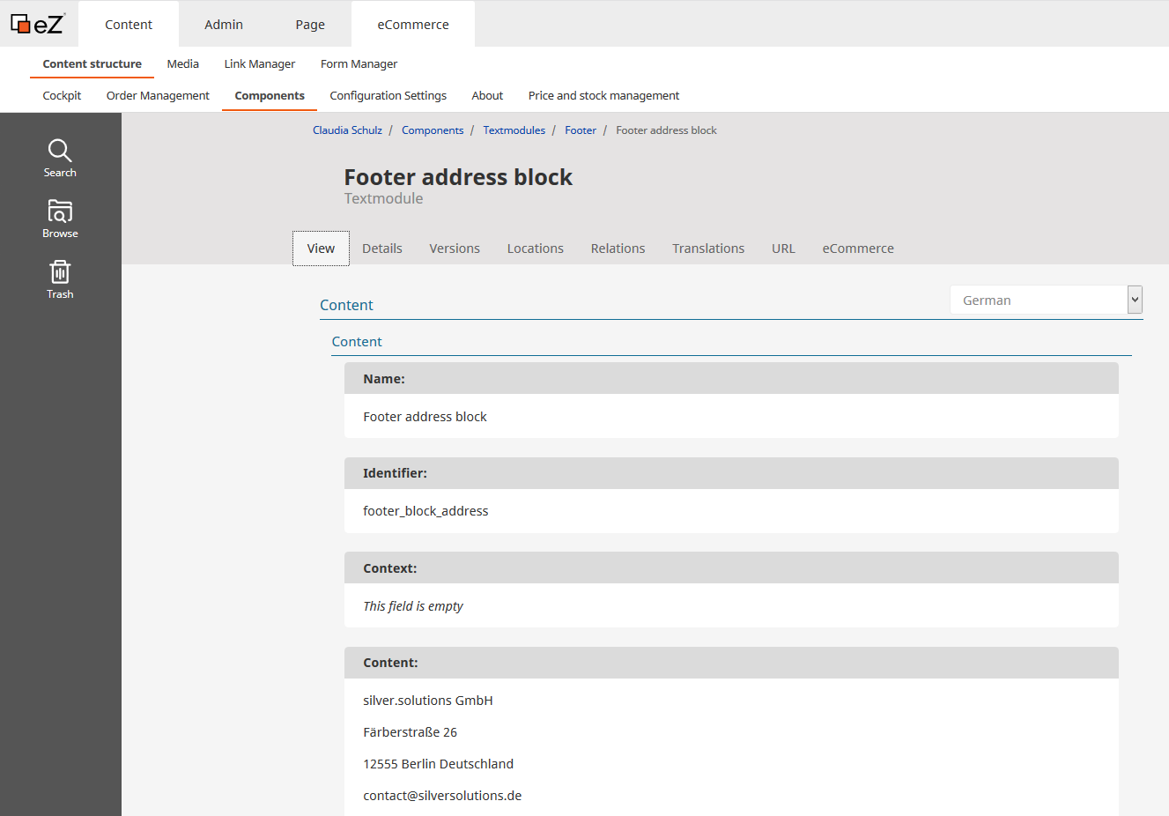Open the Cockpit menu item
The height and width of the screenshot is (816, 1169).
tap(62, 96)
